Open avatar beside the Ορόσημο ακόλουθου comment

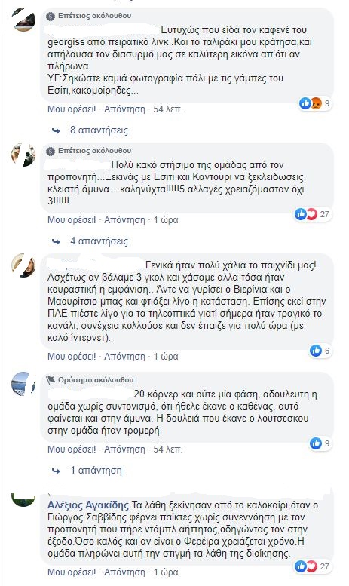23,384
